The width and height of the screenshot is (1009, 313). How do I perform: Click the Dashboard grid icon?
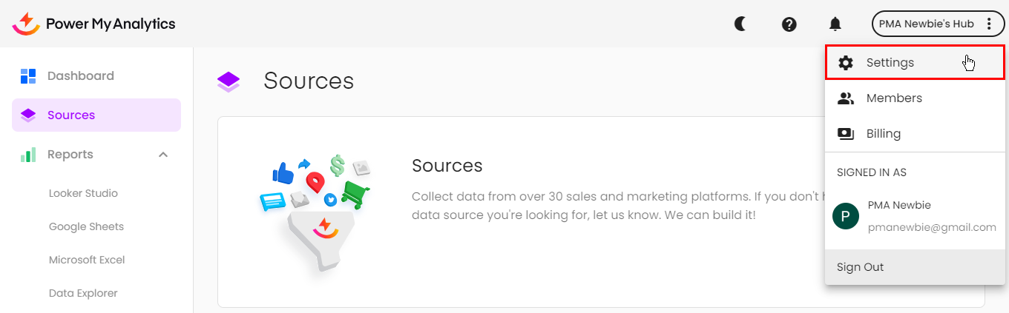click(28, 76)
